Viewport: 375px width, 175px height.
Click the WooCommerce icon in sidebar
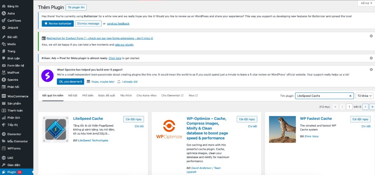click(4, 96)
